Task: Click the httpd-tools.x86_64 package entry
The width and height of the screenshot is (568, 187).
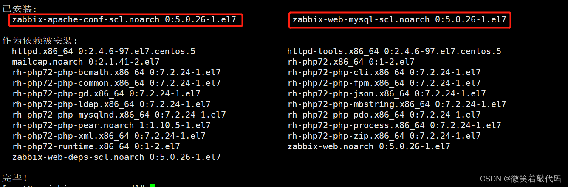Action: coord(394,52)
